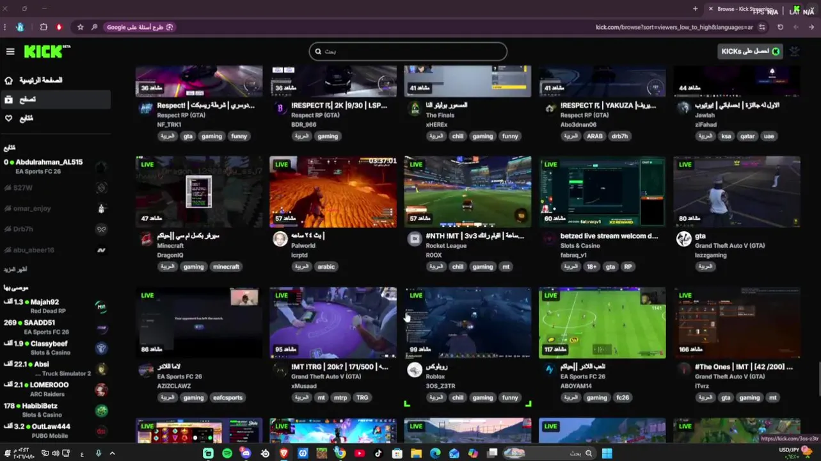Image resolution: width=821 pixels, height=461 pixels.
Task: Open 3OS_Z3TR Roblox stream thumbnail
Action: (468, 323)
